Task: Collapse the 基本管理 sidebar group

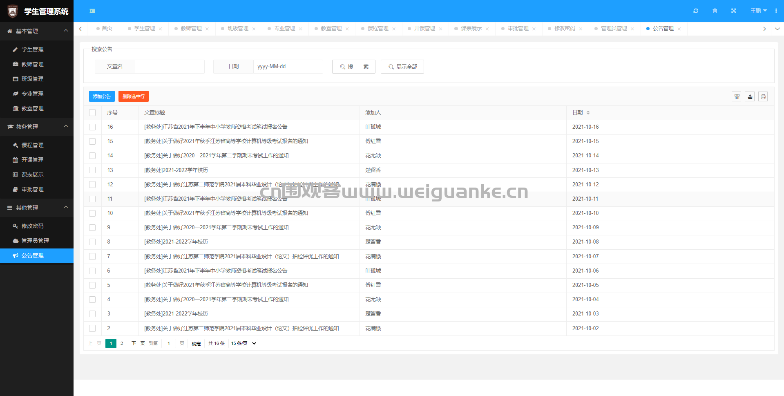Action: [x=37, y=31]
